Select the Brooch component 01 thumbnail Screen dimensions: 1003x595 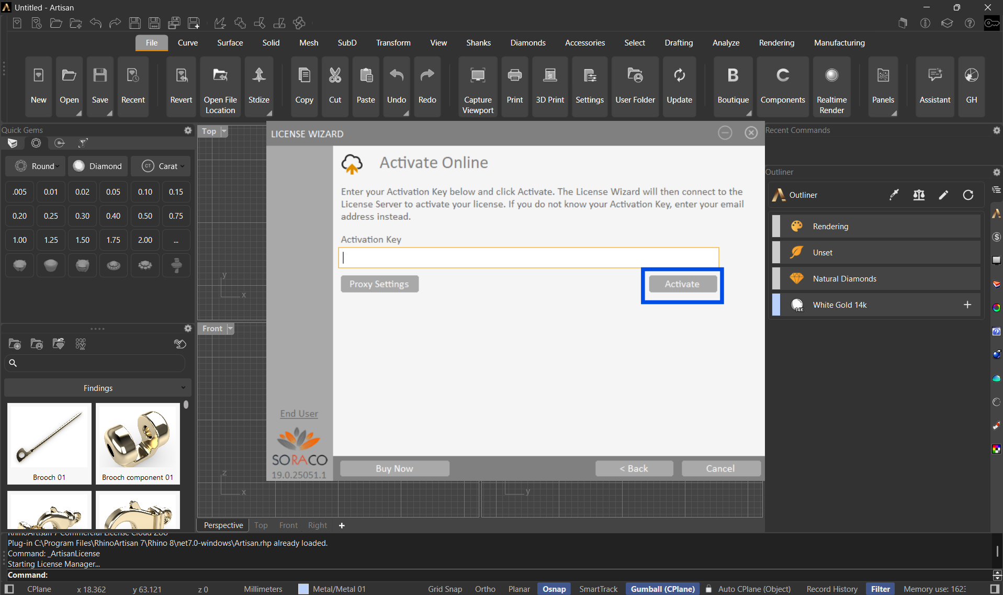[x=138, y=443]
